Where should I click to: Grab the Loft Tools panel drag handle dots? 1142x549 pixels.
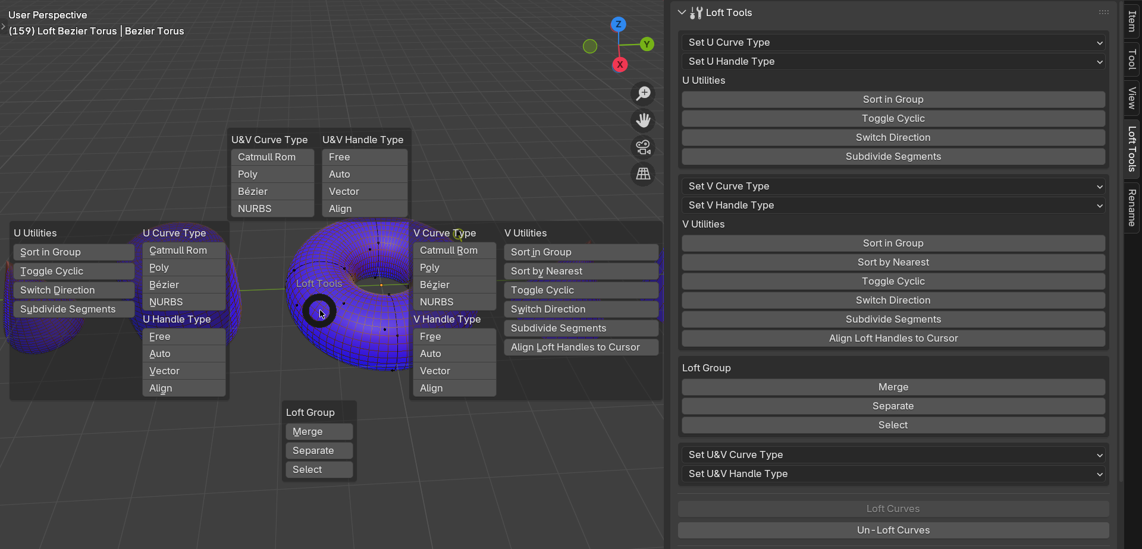(1103, 12)
